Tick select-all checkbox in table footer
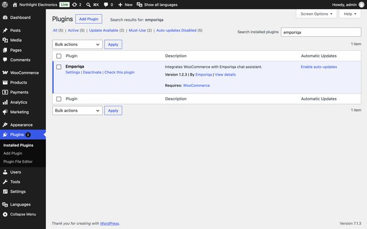The image size is (367, 229). 58,99
